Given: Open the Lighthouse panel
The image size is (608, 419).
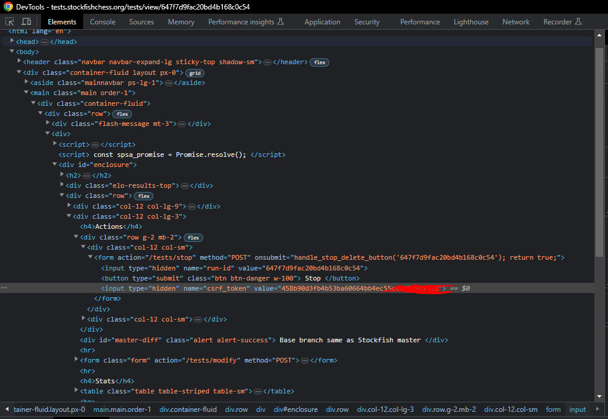Looking at the screenshot, I should [470, 21].
